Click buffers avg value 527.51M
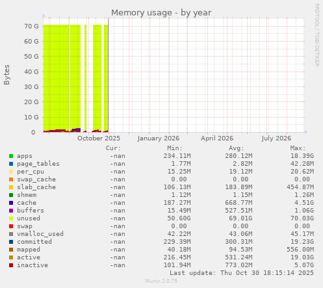This screenshot has height=288, width=323. tap(239, 211)
